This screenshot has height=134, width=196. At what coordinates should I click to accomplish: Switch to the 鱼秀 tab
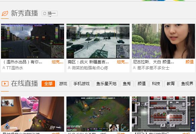(127, 84)
